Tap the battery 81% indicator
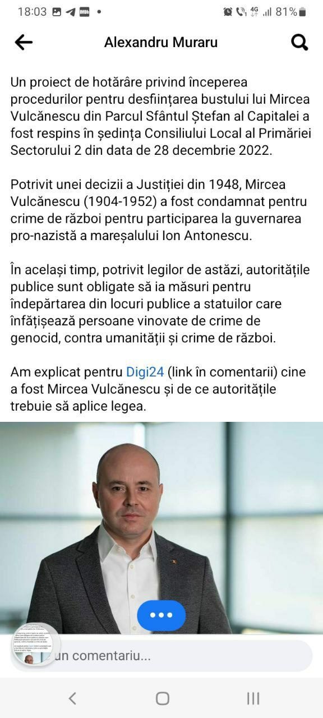 click(290, 12)
